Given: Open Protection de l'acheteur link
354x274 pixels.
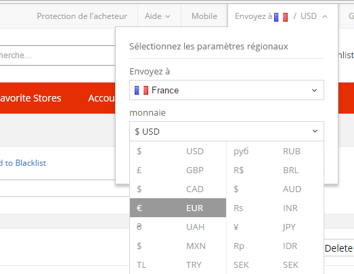Looking at the screenshot, I should point(82,16).
